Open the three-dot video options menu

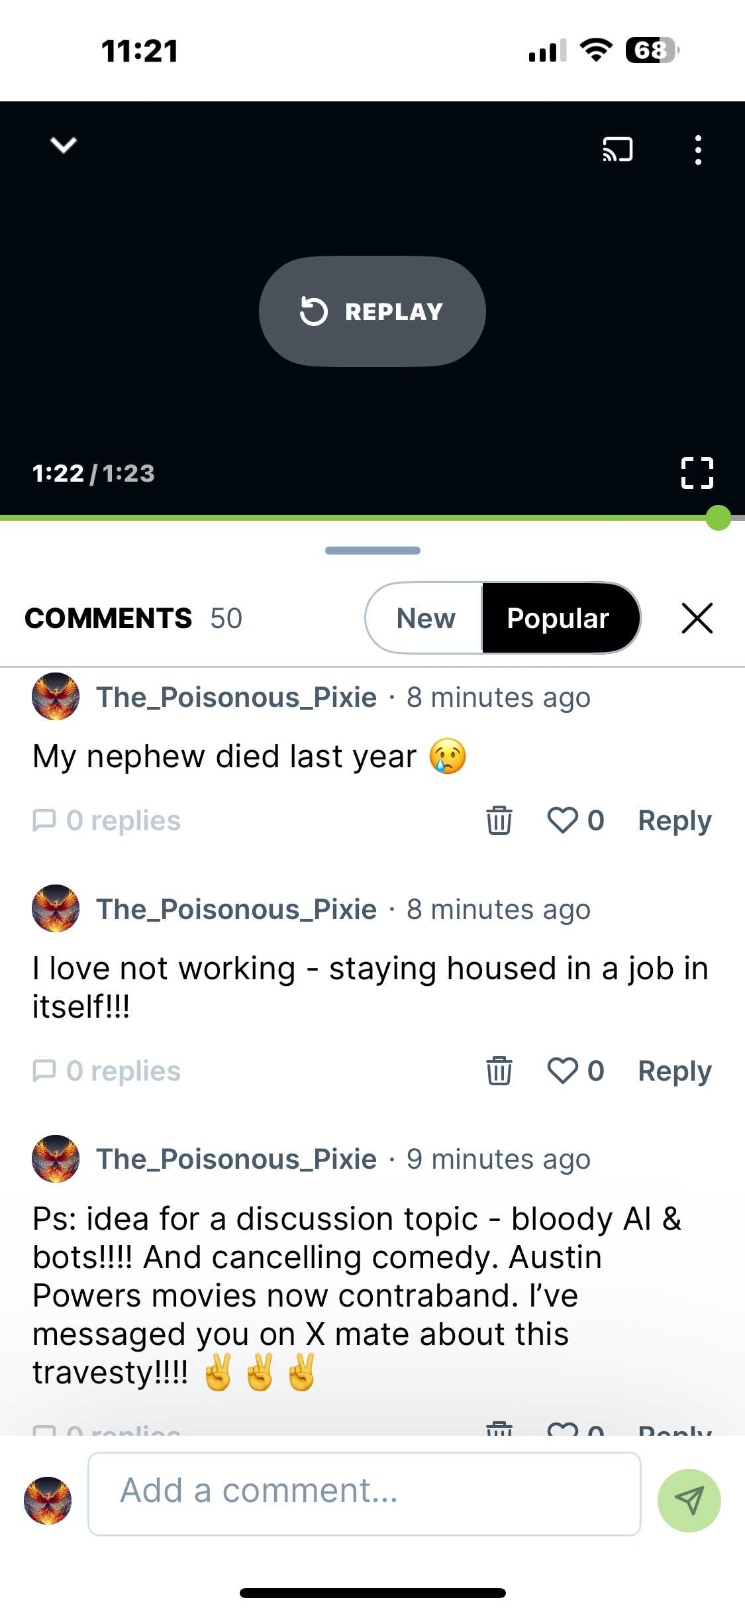(697, 150)
